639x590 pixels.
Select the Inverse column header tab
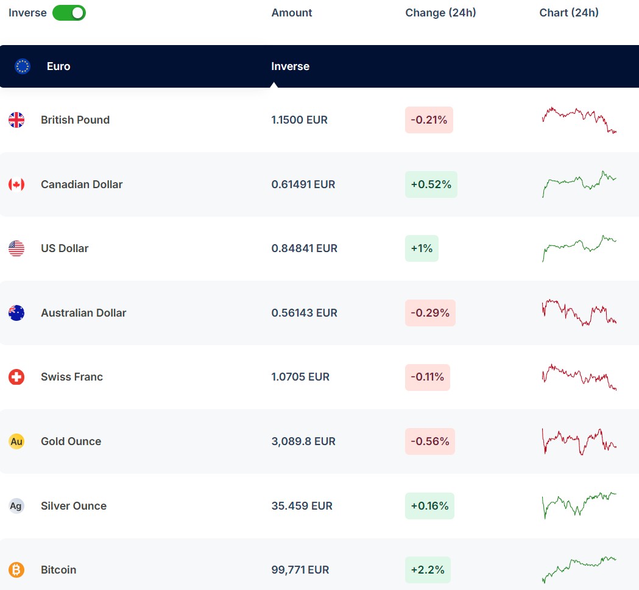pos(290,66)
